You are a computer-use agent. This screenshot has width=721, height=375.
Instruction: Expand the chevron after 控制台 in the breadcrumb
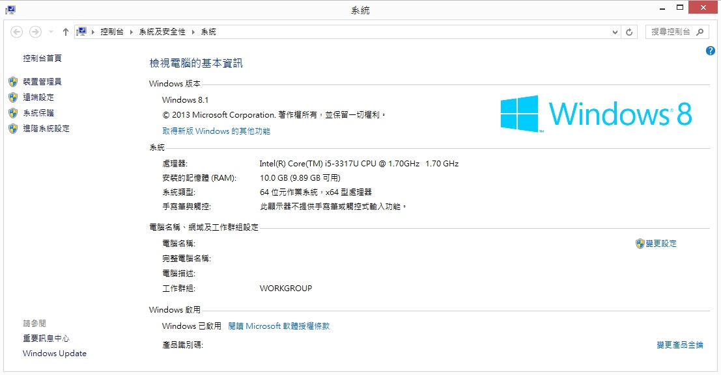[x=132, y=32]
